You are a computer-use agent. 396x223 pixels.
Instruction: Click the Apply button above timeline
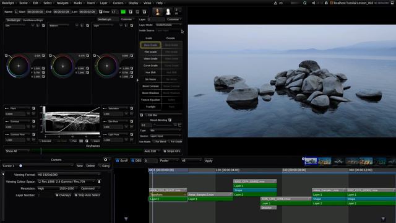[x=209, y=160]
